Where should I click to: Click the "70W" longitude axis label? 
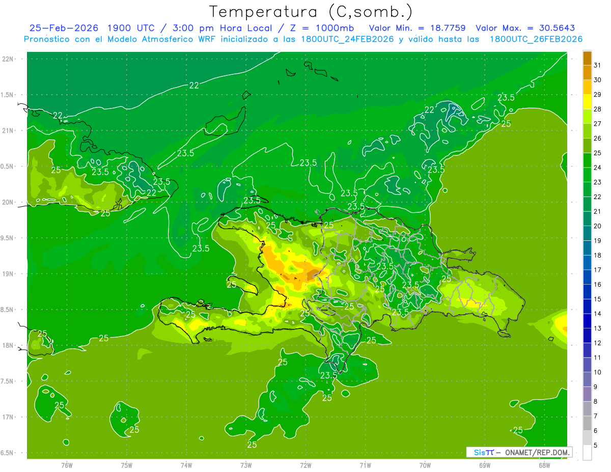(x=425, y=465)
